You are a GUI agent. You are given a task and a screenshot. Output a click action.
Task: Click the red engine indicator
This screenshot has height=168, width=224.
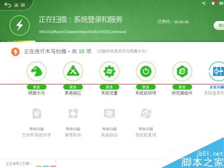[x=53, y=166]
